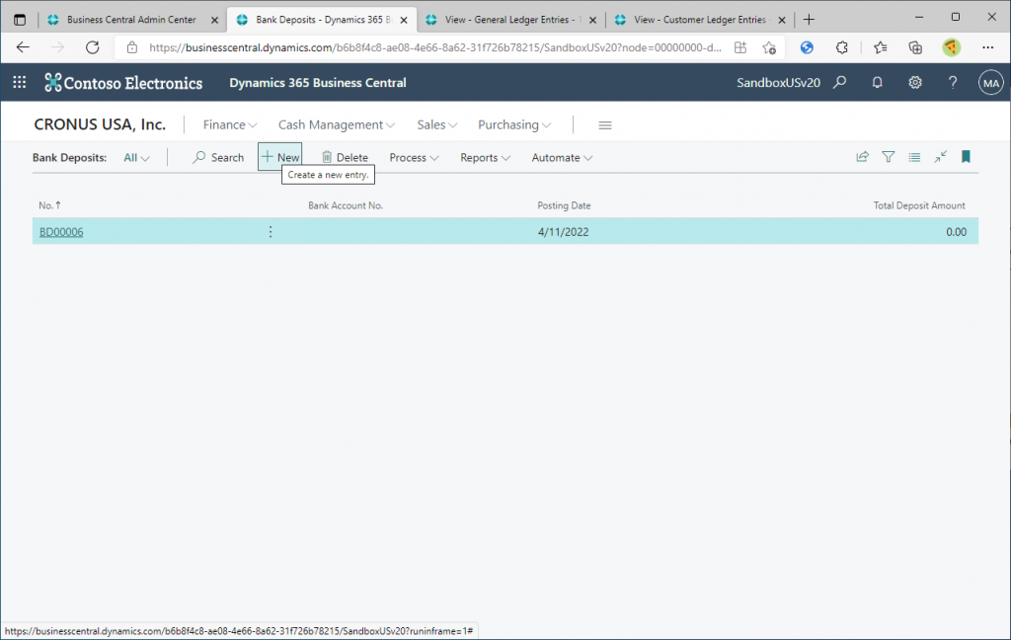Open the settings gear icon

click(915, 82)
